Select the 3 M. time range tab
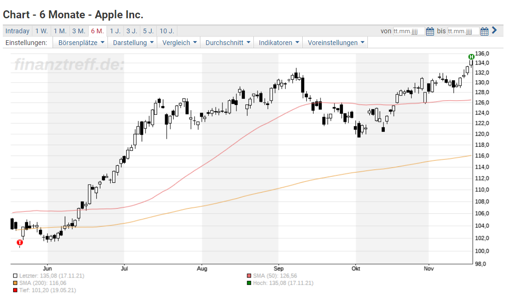The height and width of the screenshot is (300, 511). coord(78,31)
